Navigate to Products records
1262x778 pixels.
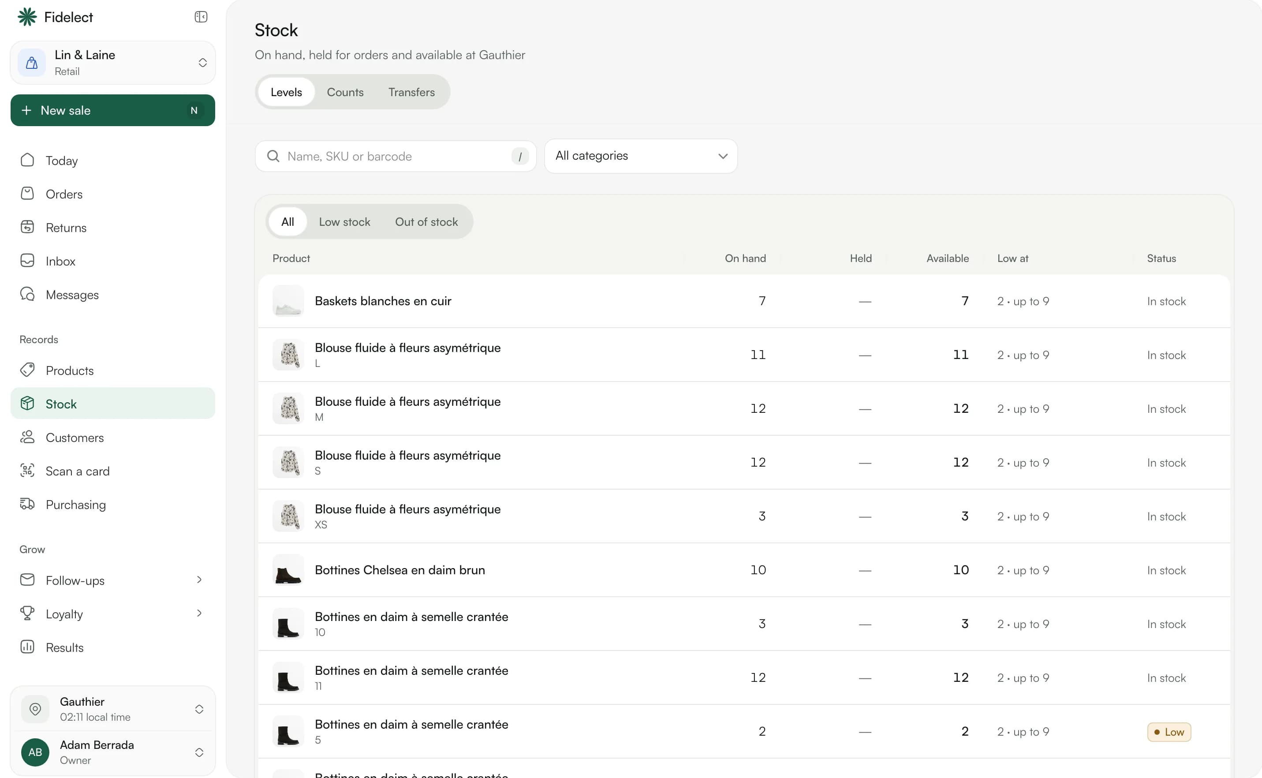click(x=113, y=370)
